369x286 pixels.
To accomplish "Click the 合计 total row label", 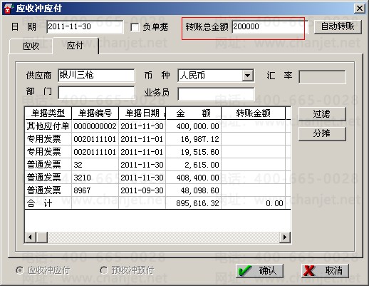I will coord(39,203).
